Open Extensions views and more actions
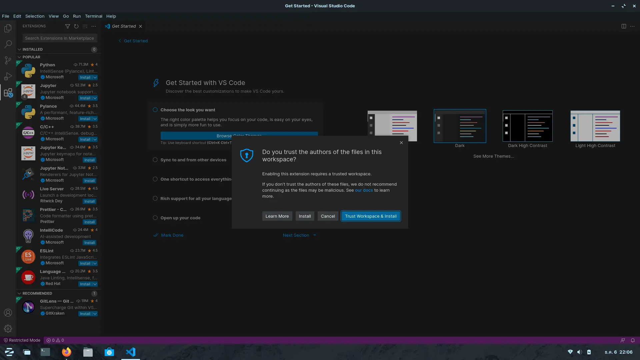Viewport: 640px width, 360px height. point(94,26)
